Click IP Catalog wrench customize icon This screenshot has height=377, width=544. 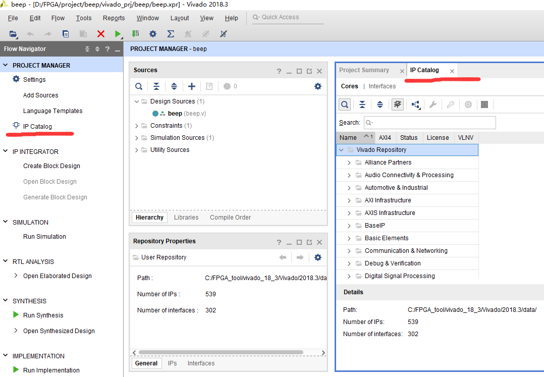pos(433,104)
